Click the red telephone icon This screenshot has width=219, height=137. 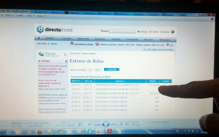pos(97,44)
